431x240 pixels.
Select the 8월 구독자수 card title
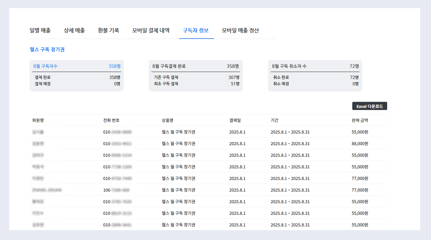(x=45, y=66)
